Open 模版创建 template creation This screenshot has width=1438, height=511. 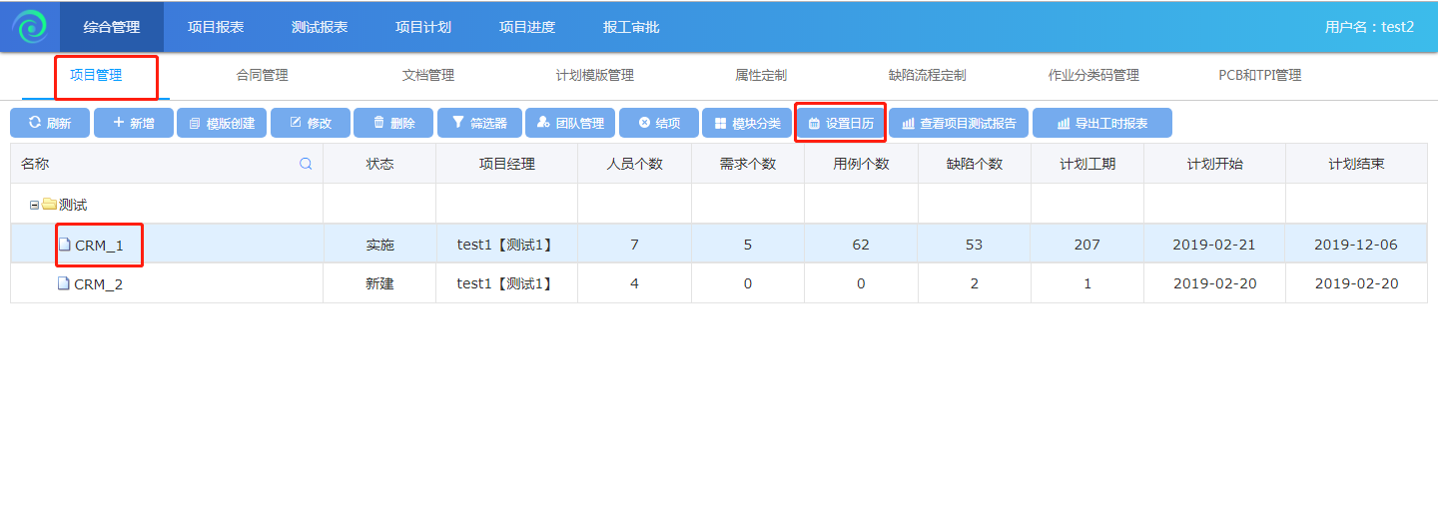click(222, 123)
